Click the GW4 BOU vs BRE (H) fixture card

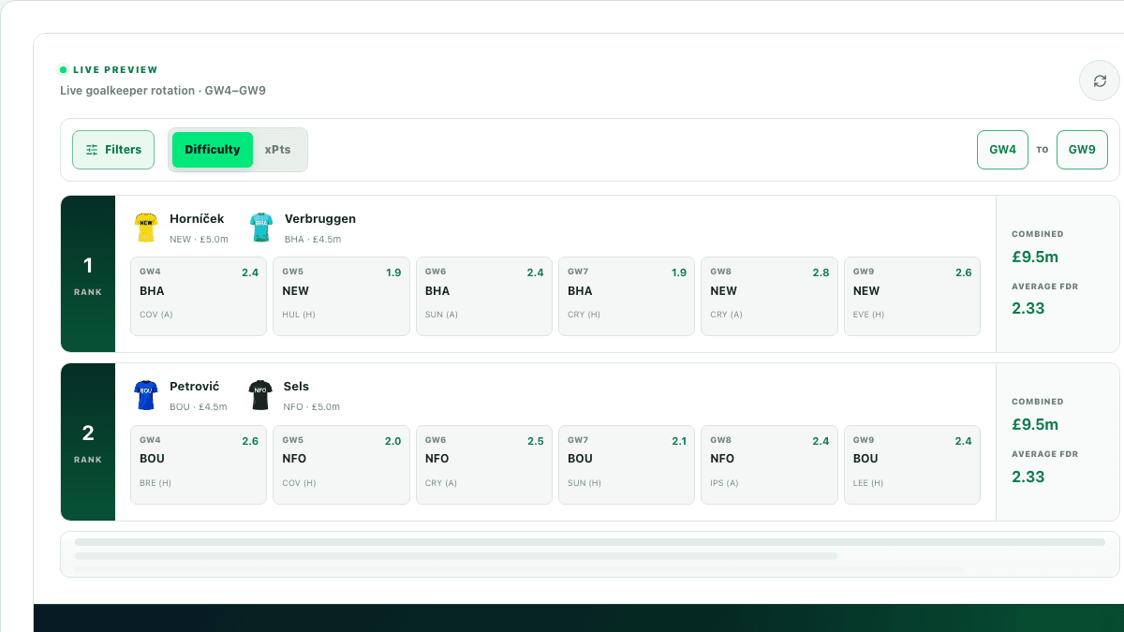point(199,464)
